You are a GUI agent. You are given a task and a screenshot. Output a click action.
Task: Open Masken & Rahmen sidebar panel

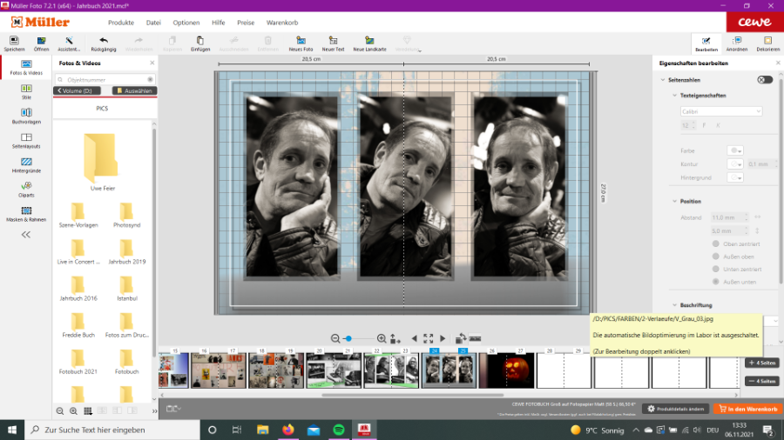[26, 211]
